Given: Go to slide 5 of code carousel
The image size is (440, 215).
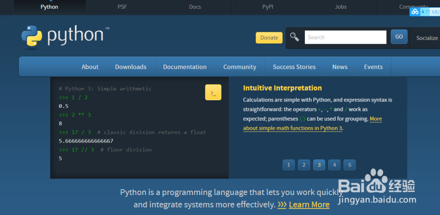Looking at the screenshot, I should pos(350,165).
